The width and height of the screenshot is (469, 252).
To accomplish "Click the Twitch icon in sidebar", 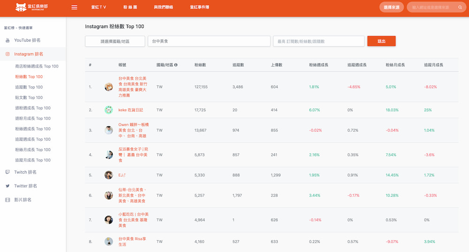I will (x=8, y=172).
